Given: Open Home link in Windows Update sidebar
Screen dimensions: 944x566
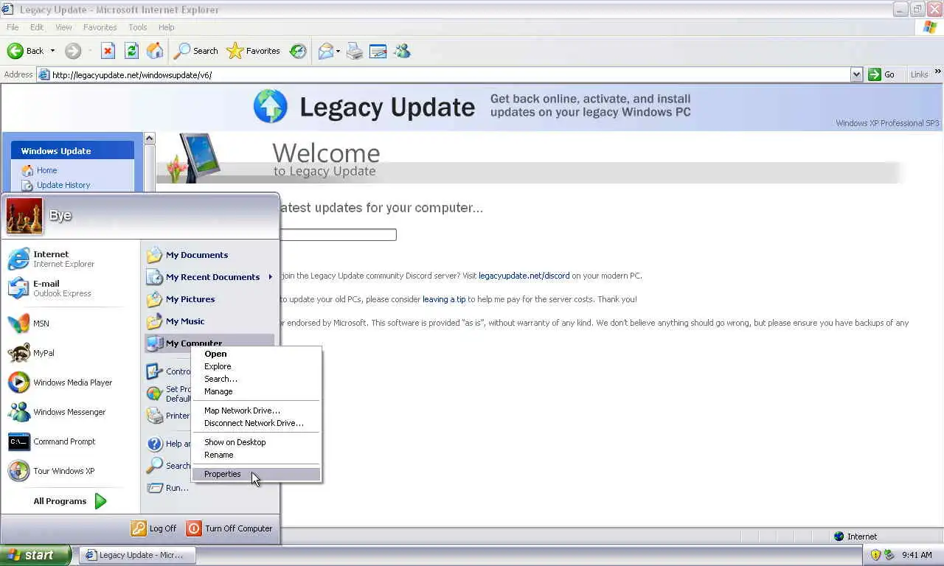Looking at the screenshot, I should [x=46, y=170].
